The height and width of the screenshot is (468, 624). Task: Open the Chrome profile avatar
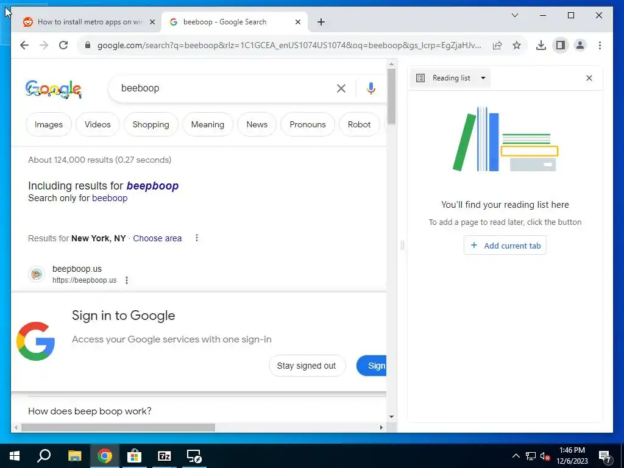[580, 45]
